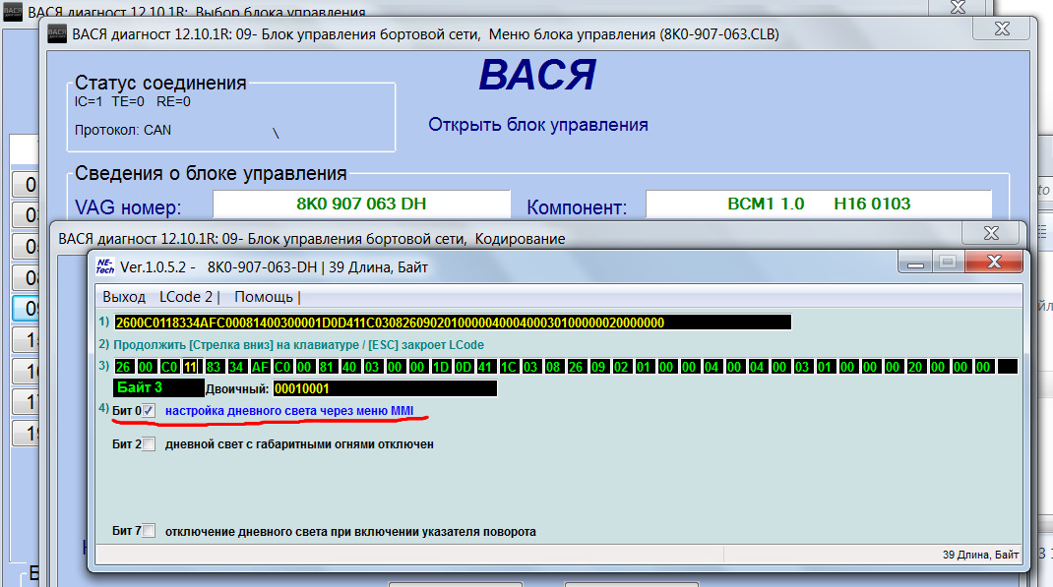Viewport: 1053px width, 587px height.
Task: Select byte AF in byte row
Action: pyautogui.click(x=259, y=367)
